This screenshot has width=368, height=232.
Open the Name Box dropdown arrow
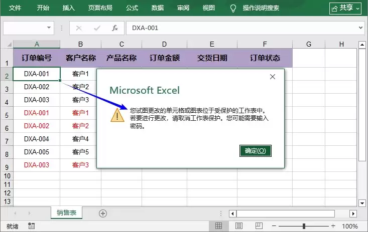click(49, 28)
